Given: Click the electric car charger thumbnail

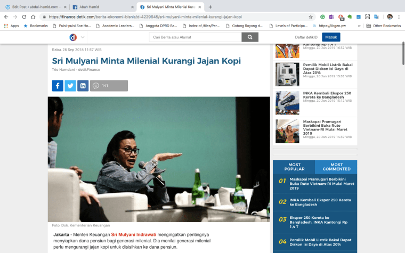Looking at the screenshot, I should (287, 75).
